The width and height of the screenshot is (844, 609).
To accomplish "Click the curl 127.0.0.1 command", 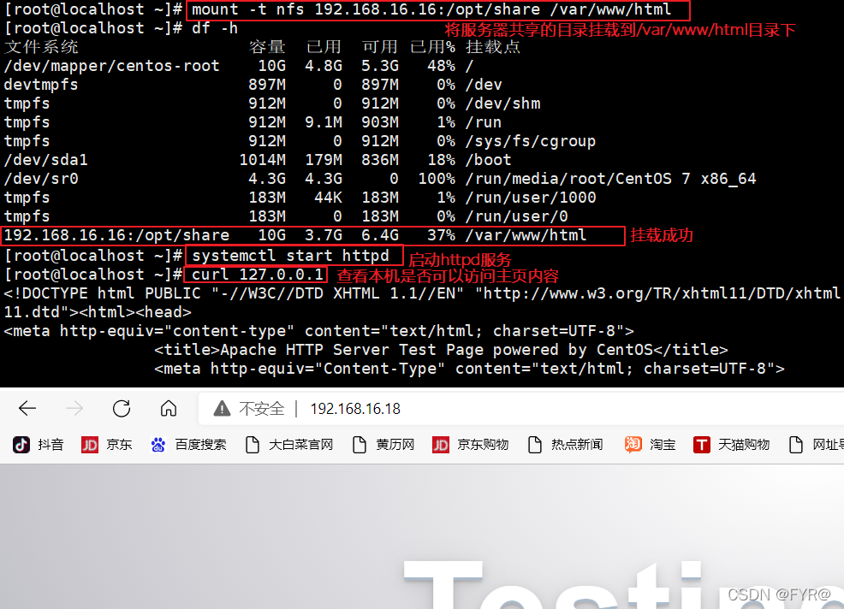I will click(258, 275).
